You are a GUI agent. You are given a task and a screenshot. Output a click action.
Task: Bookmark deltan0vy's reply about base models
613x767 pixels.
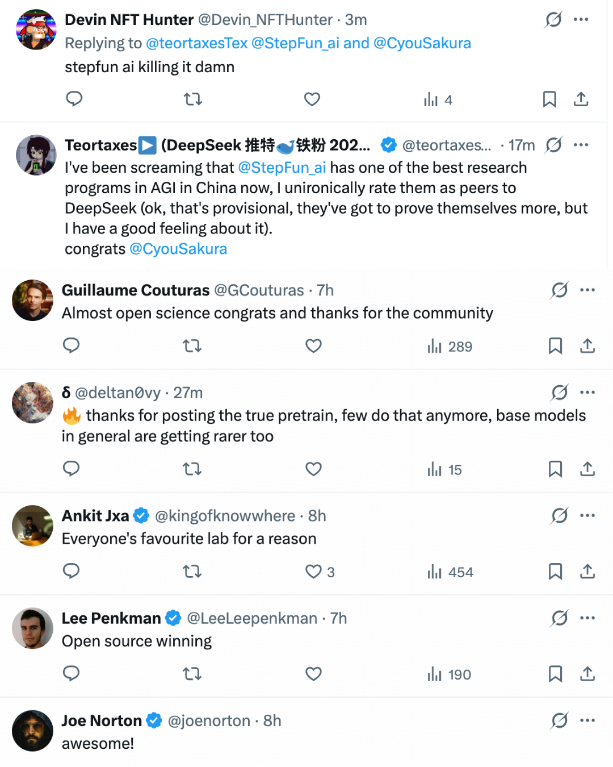[555, 469]
